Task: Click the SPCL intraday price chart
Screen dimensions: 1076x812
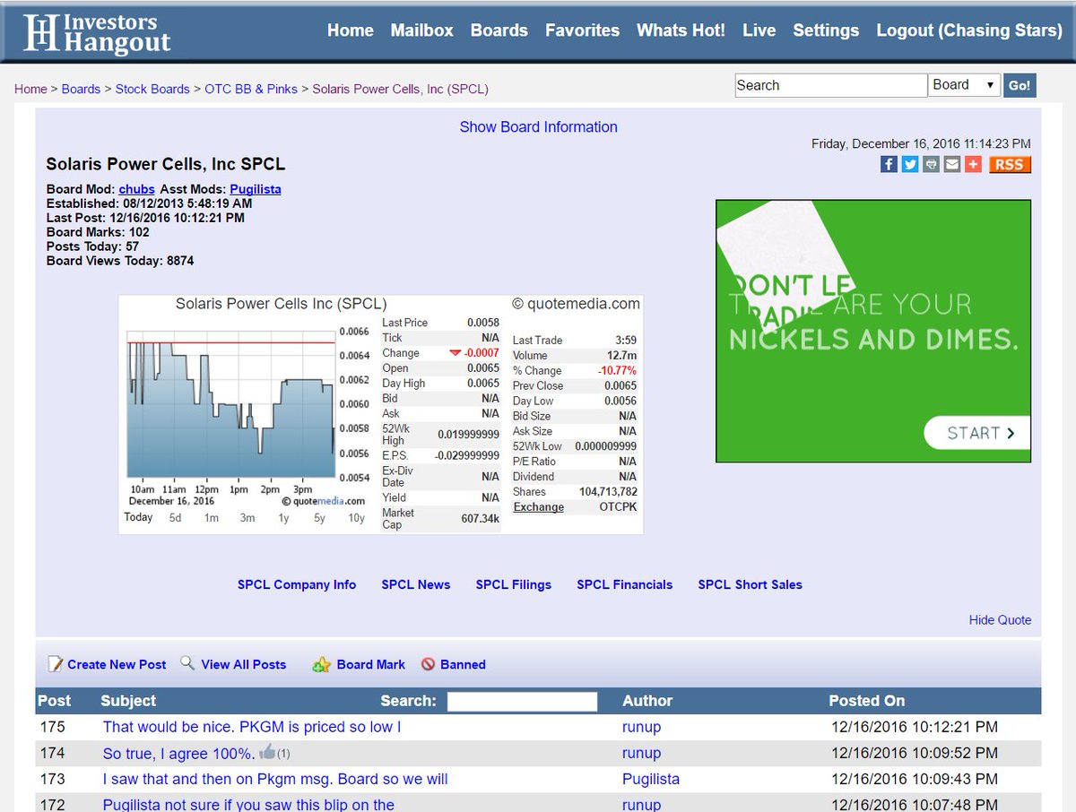Action: [x=231, y=405]
